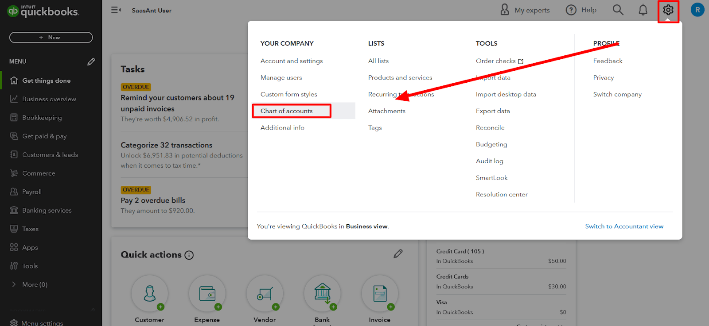The height and width of the screenshot is (326, 709).
Task: Click the Bank quick action icon
Action: (x=323, y=293)
